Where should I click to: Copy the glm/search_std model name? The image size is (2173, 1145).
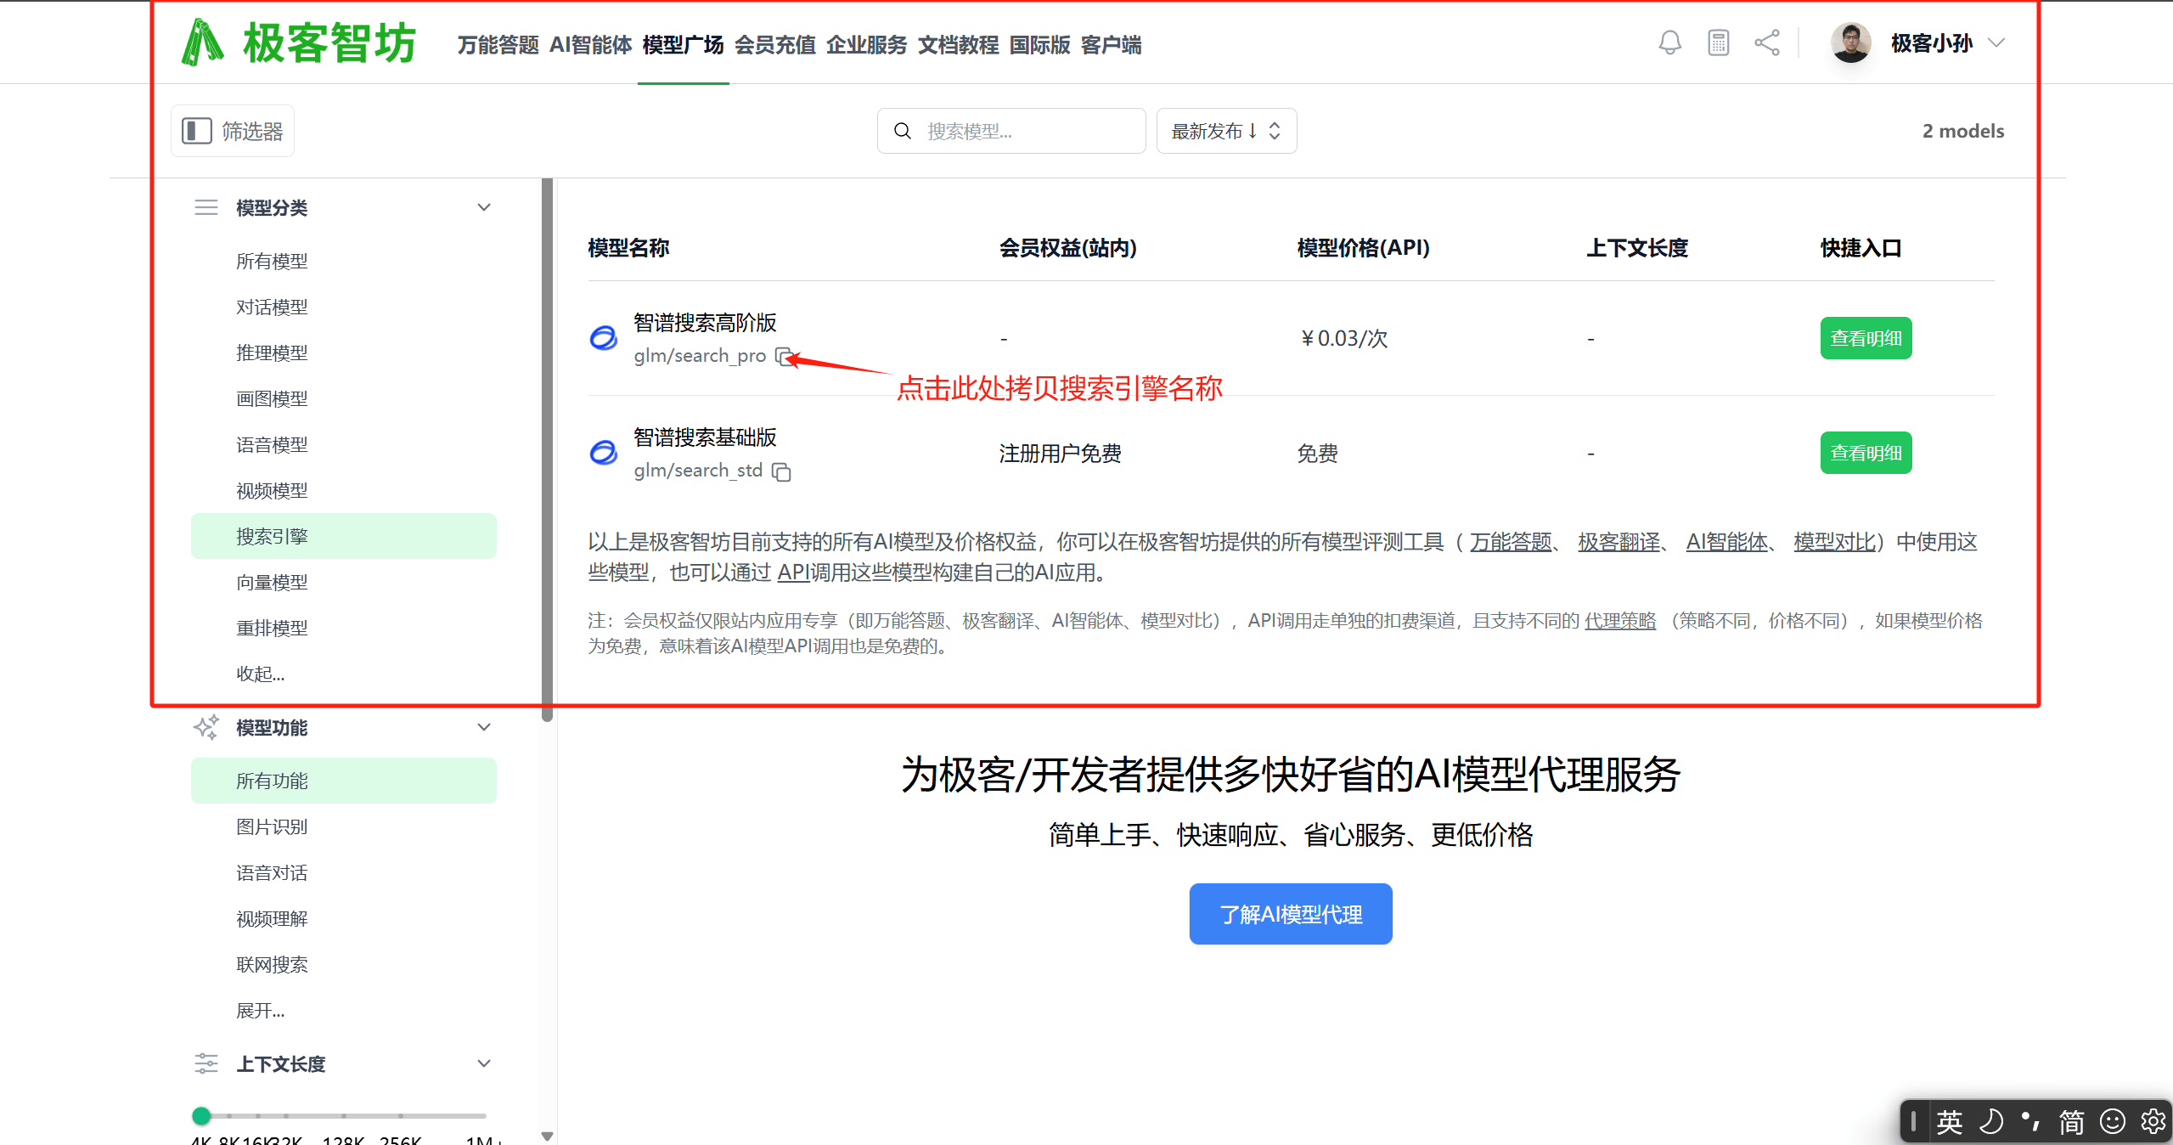click(781, 471)
